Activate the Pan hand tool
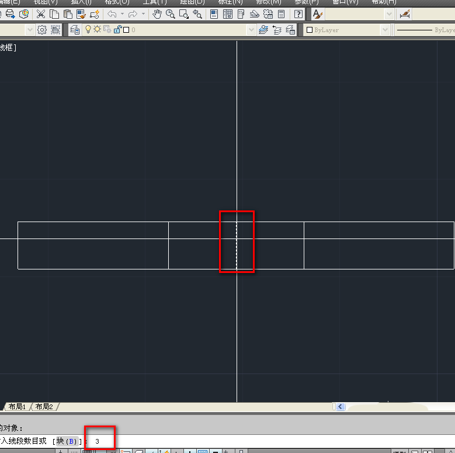Viewport: 455px width, 453px height. [x=157, y=13]
